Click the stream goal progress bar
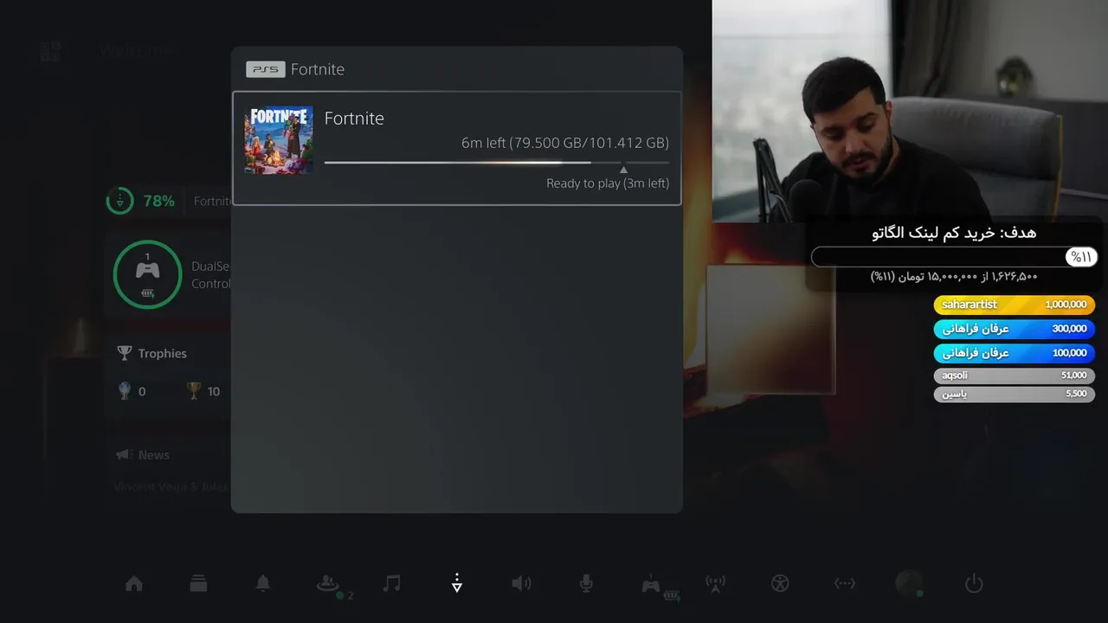The width and height of the screenshot is (1108, 623). (x=954, y=257)
